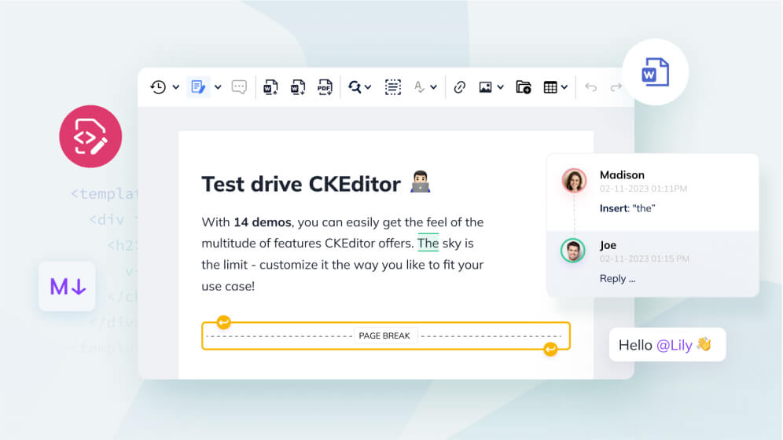
Task: Expand the revision history dropdown arrow
Action: pyautogui.click(x=176, y=87)
